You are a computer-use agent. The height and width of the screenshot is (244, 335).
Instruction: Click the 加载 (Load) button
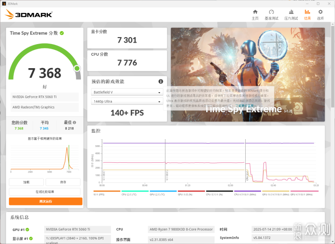(26, 182)
